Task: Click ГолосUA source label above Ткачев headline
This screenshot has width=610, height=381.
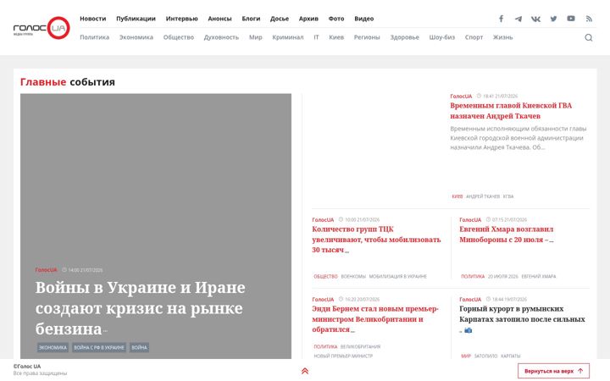Action: (x=461, y=96)
